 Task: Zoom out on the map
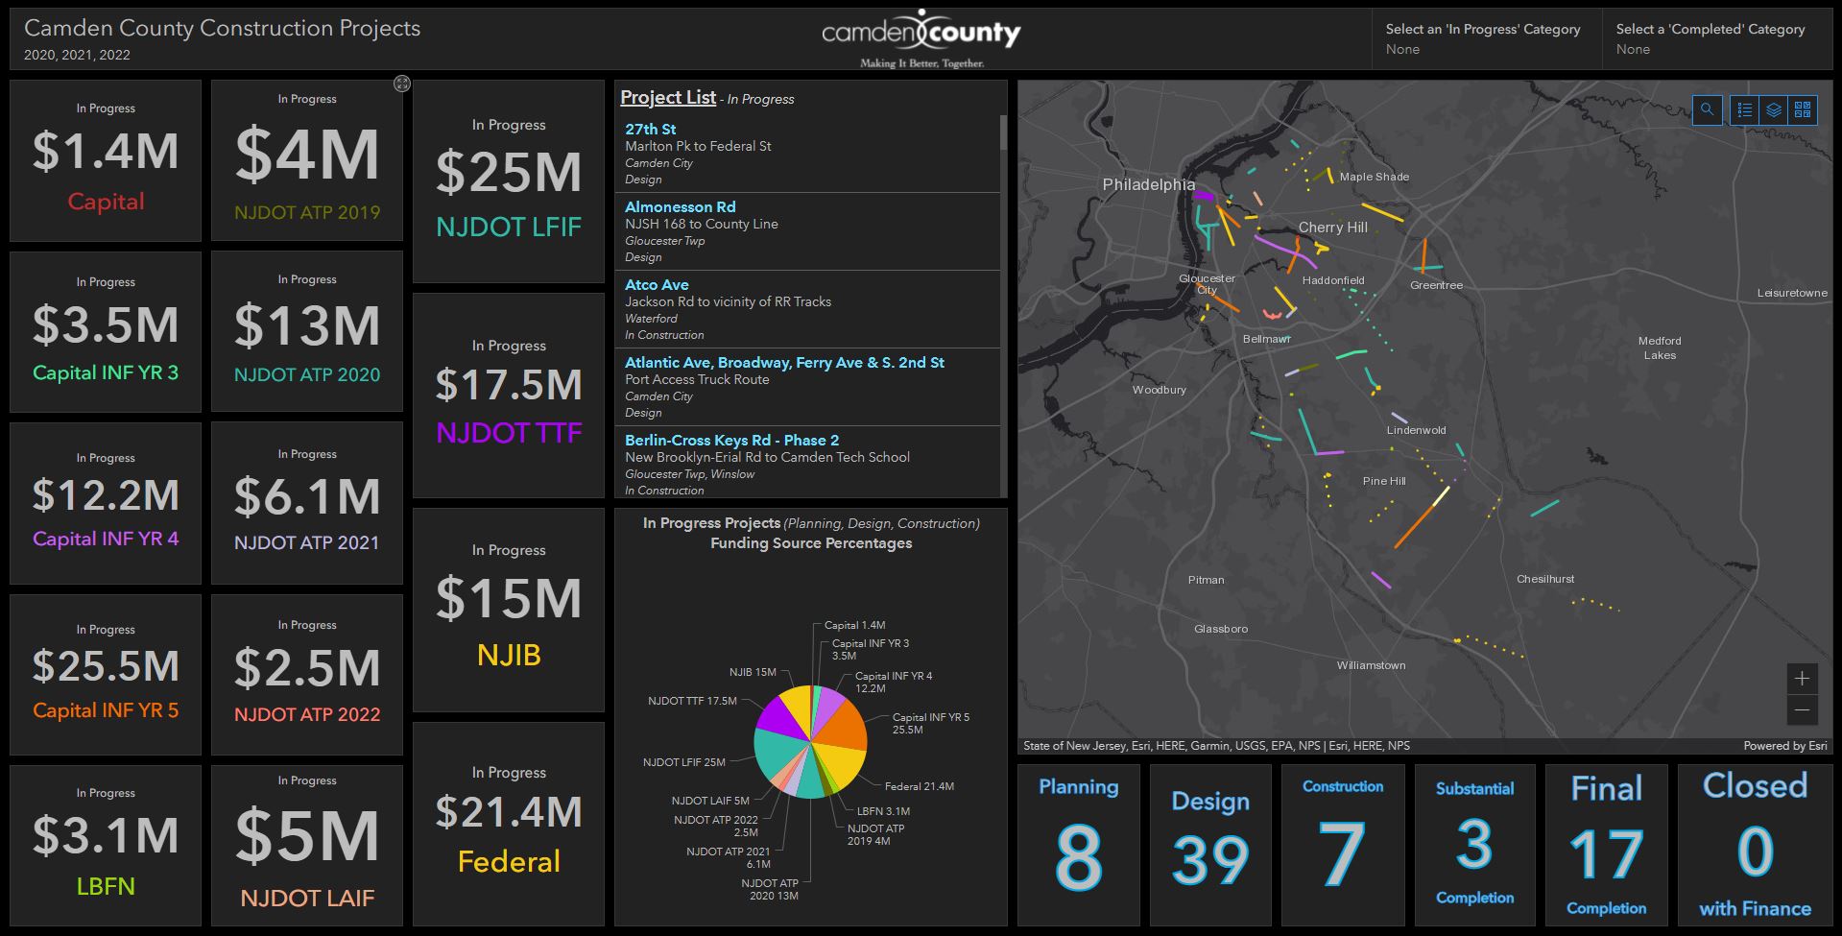[x=1802, y=710]
